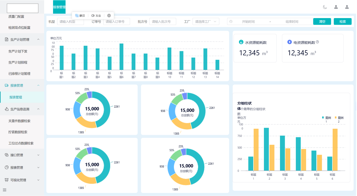The image size is (357, 196).
Task: Click the rightmost user avatar icon
Action: tap(347, 7)
